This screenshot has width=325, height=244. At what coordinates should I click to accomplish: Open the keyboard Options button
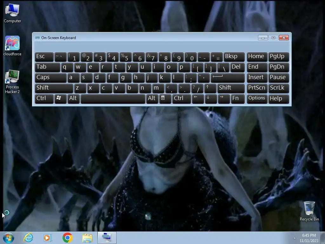click(x=257, y=99)
